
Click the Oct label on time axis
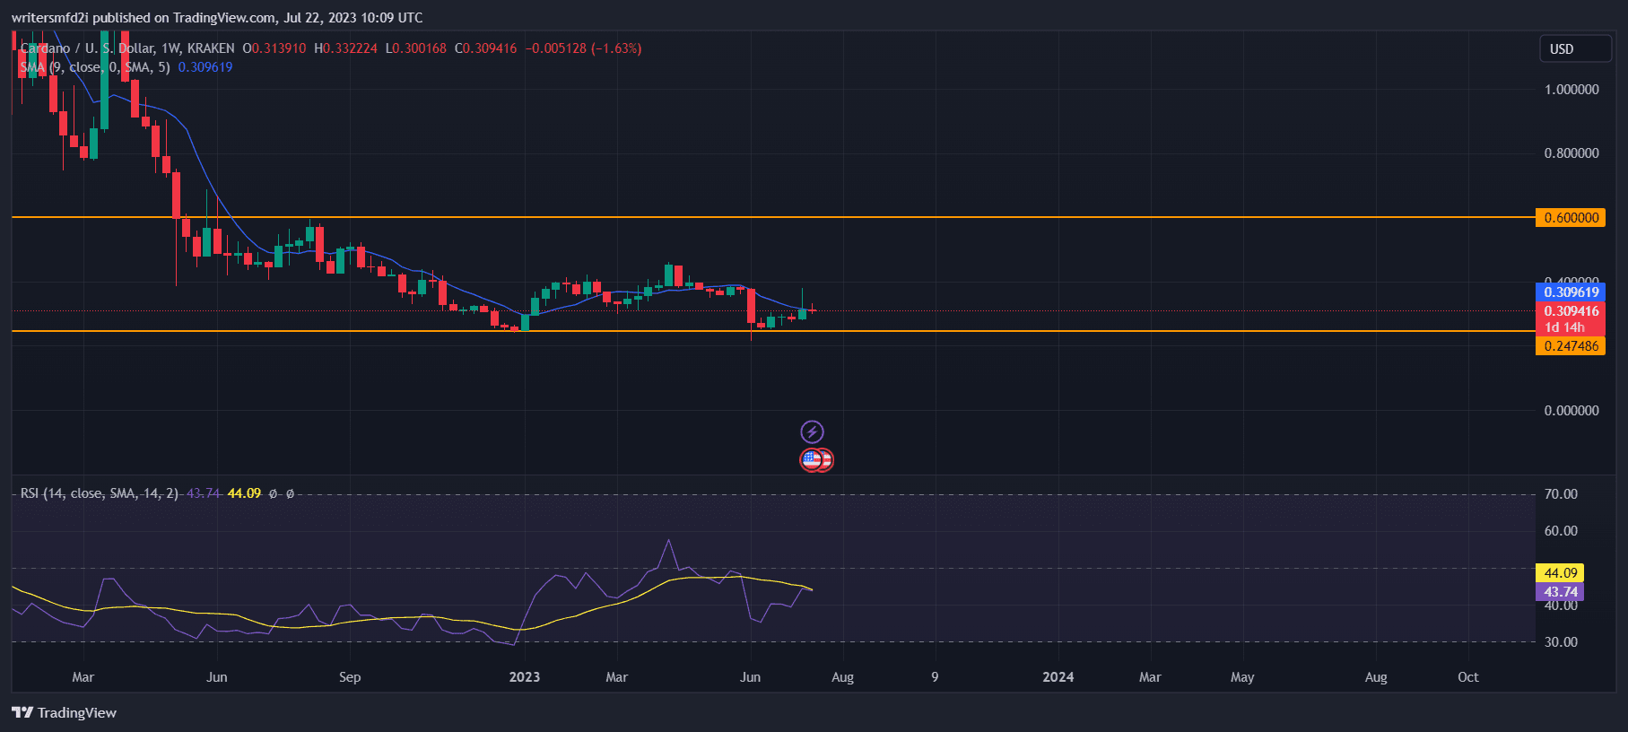coord(1467,677)
